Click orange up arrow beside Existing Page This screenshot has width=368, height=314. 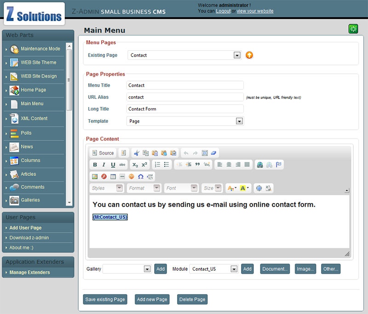click(249, 55)
